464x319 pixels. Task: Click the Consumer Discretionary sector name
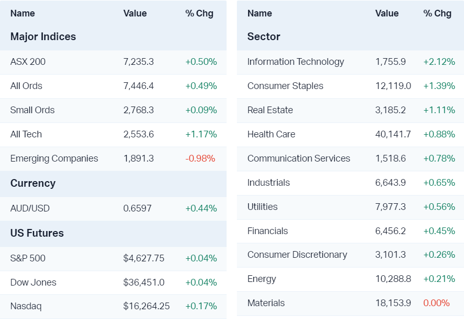(297, 255)
